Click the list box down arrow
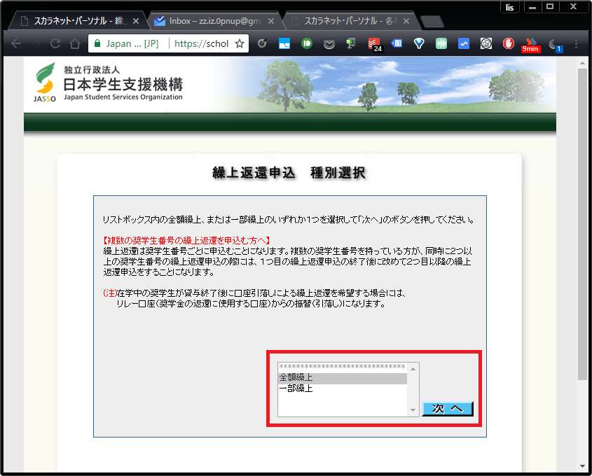Viewport: 592px width, 476px height. click(413, 410)
